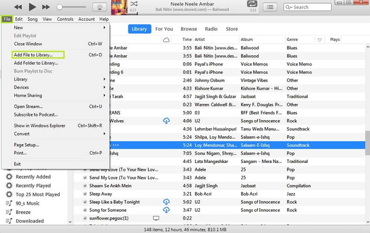Uncheck Sleep Like a Baby Tonight checkbox
This screenshot has height=233, width=370.
(x=85, y=202)
